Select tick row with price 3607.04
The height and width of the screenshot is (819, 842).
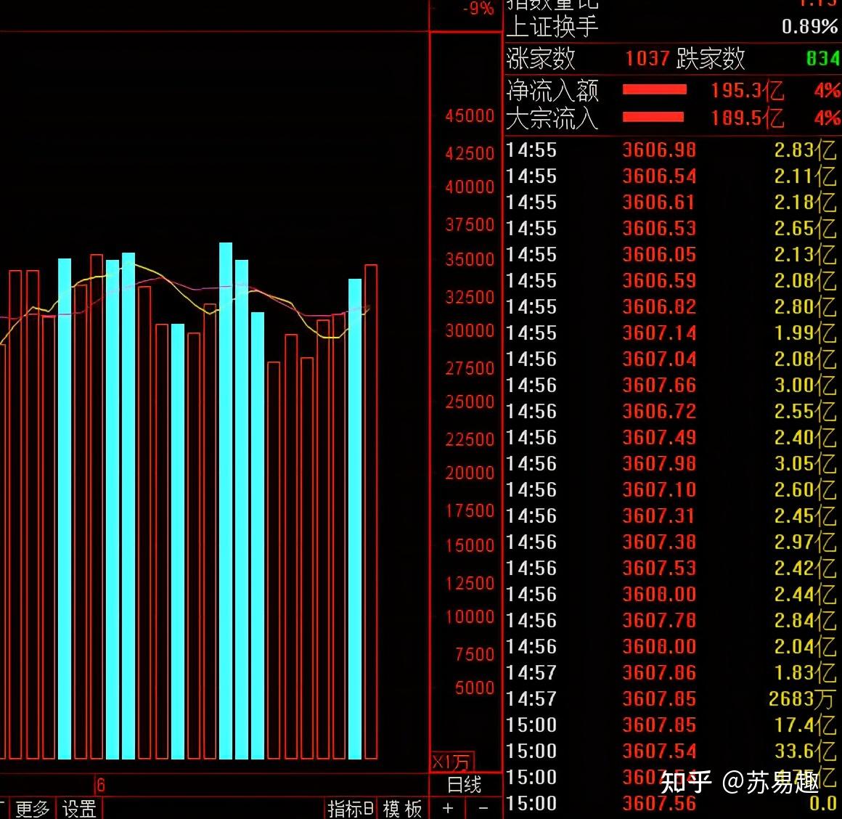point(672,359)
